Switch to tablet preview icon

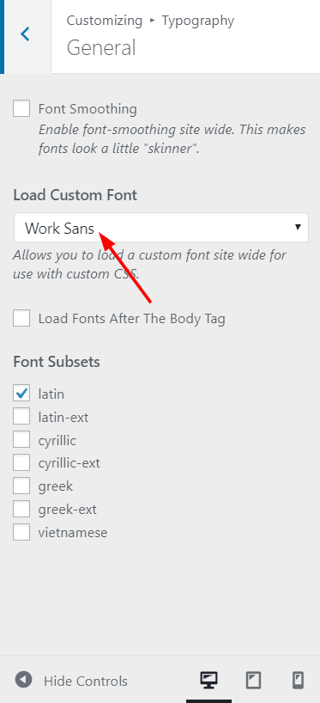tap(253, 680)
